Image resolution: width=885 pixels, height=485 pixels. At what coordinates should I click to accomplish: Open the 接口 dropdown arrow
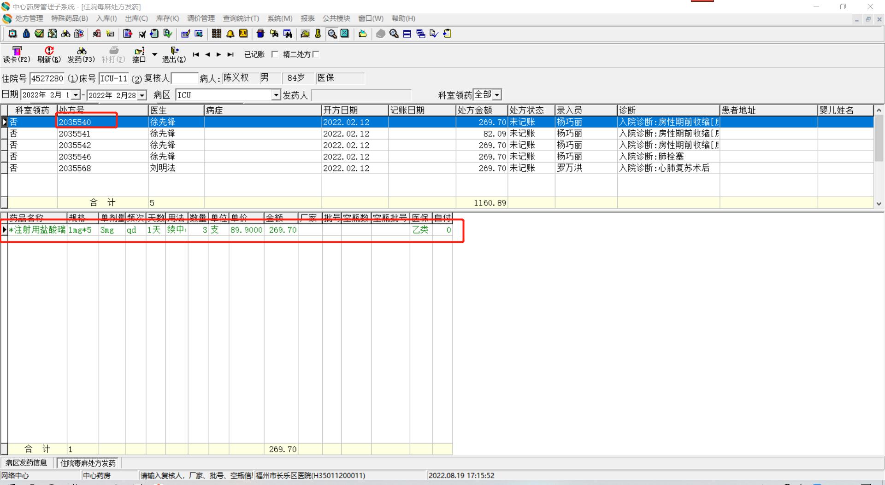coord(154,54)
